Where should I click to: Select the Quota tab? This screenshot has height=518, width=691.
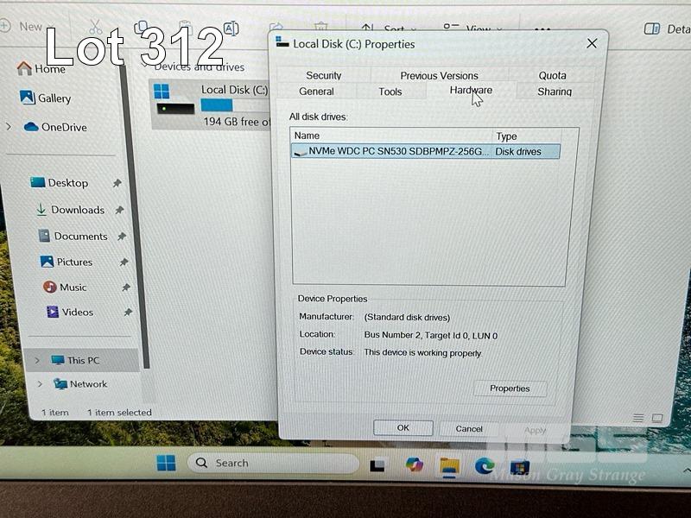tap(553, 76)
